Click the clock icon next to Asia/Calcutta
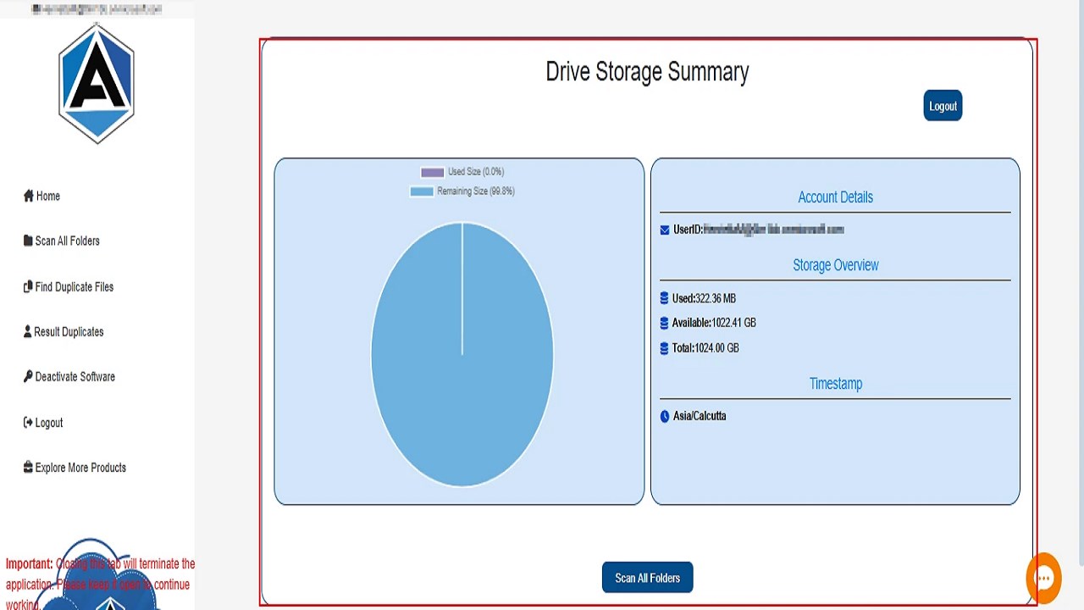Screen dimensions: 1084x610 tap(665, 416)
